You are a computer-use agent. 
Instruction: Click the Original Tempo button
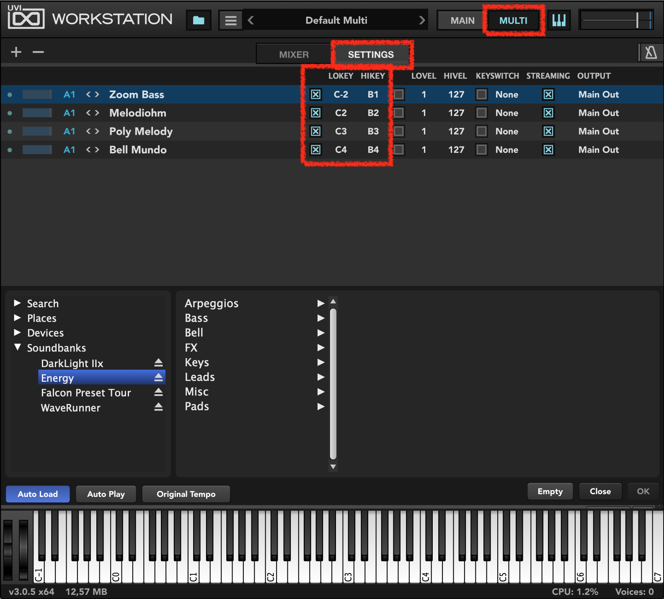point(186,494)
